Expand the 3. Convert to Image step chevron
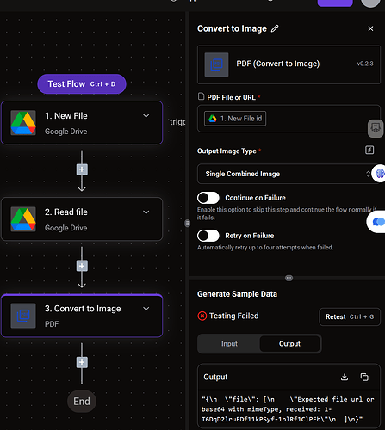385x430 pixels. [x=146, y=309]
